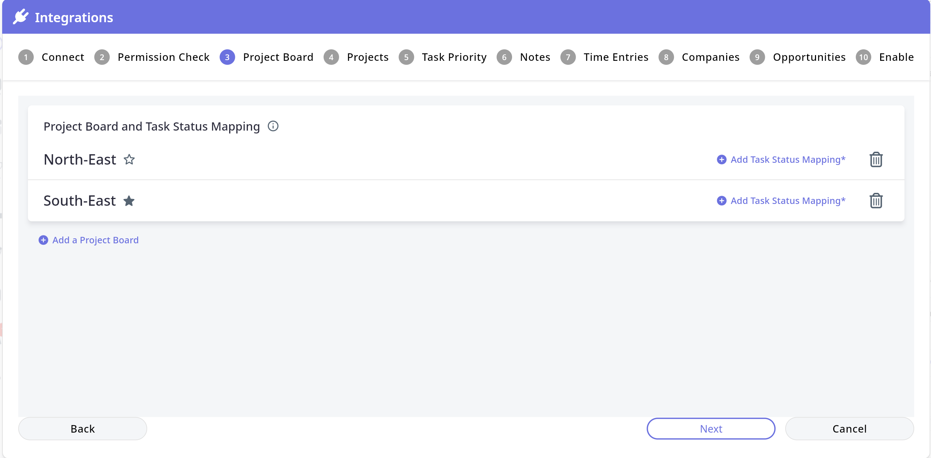Switch to the Task Priority step
This screenshot has width=931, height=458.
point(443,57)
